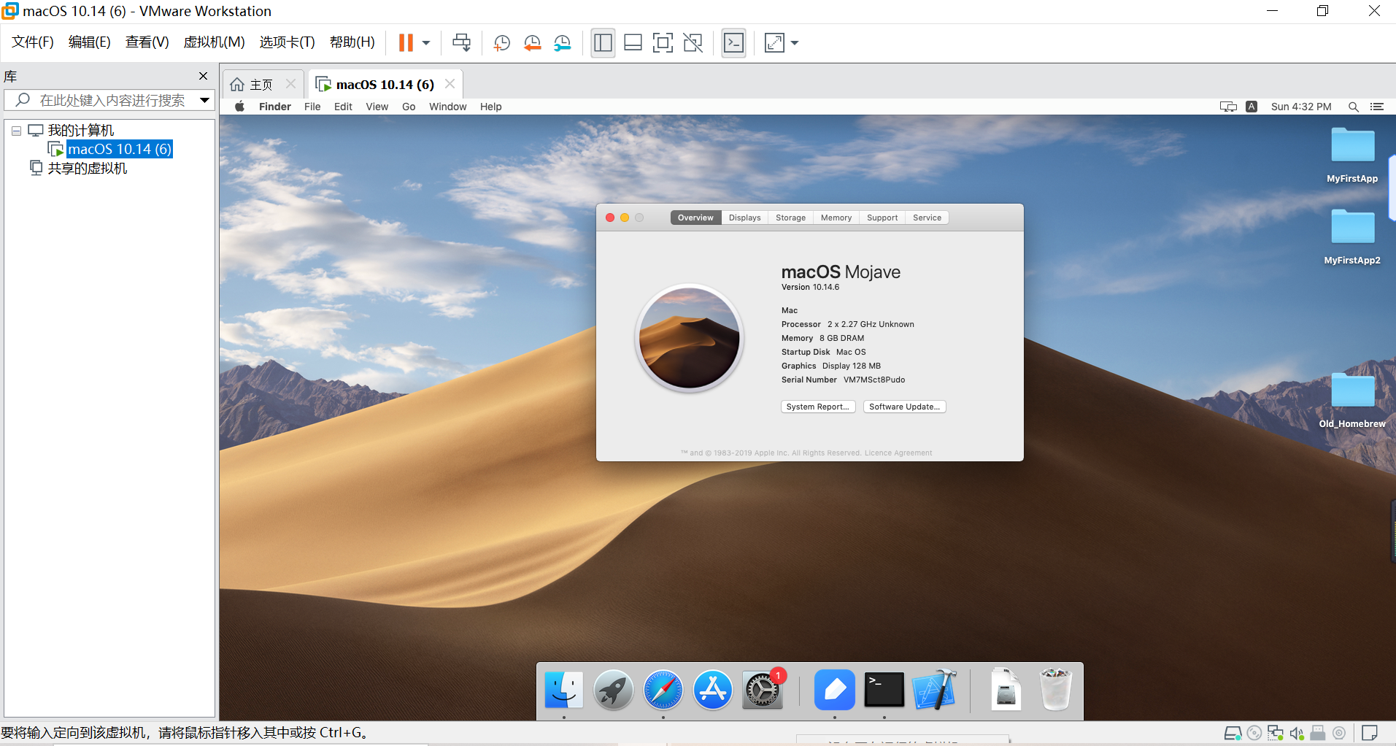Open Xcode from the Dock
Image resolution: width=1396 pixels, height=746 pixels.
(x=934, y=690)
